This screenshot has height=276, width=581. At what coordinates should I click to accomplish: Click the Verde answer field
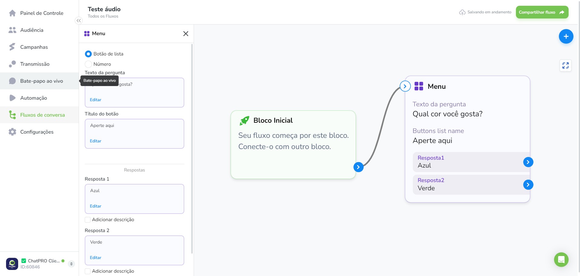134,250
